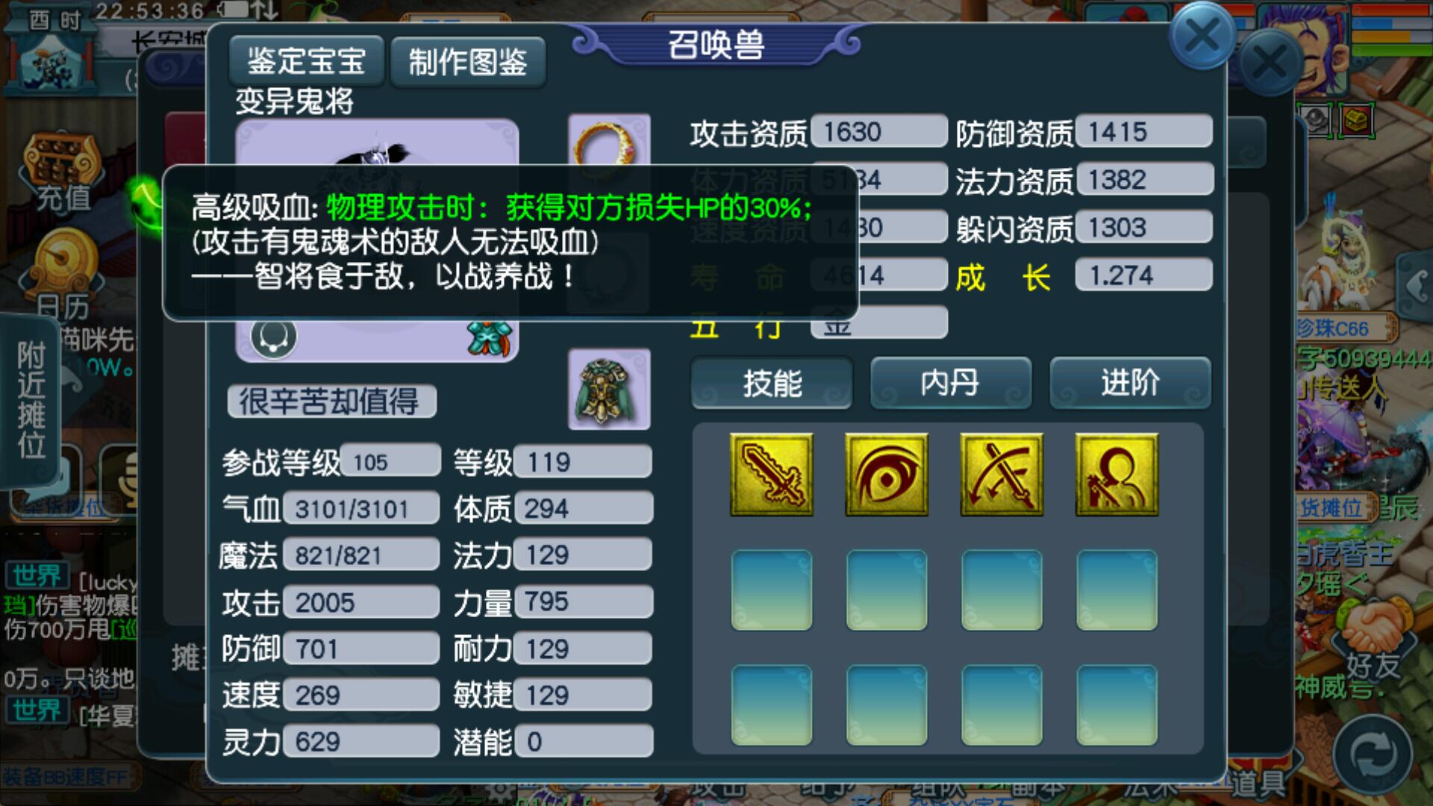Open the 附近摊位 side panel
The height and width of the screenshot is (806, 1433).
(31, 400)
